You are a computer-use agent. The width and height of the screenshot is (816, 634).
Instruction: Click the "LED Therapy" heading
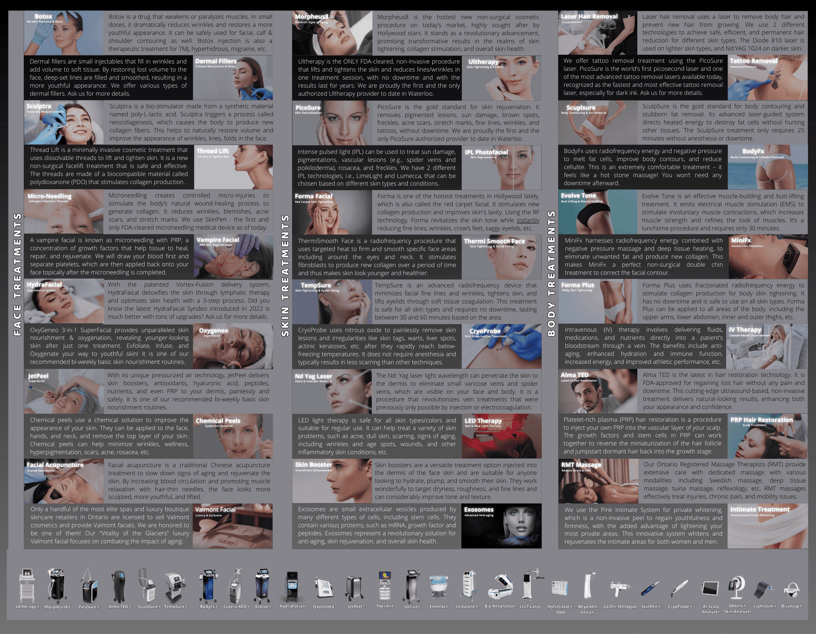point(483,421)
